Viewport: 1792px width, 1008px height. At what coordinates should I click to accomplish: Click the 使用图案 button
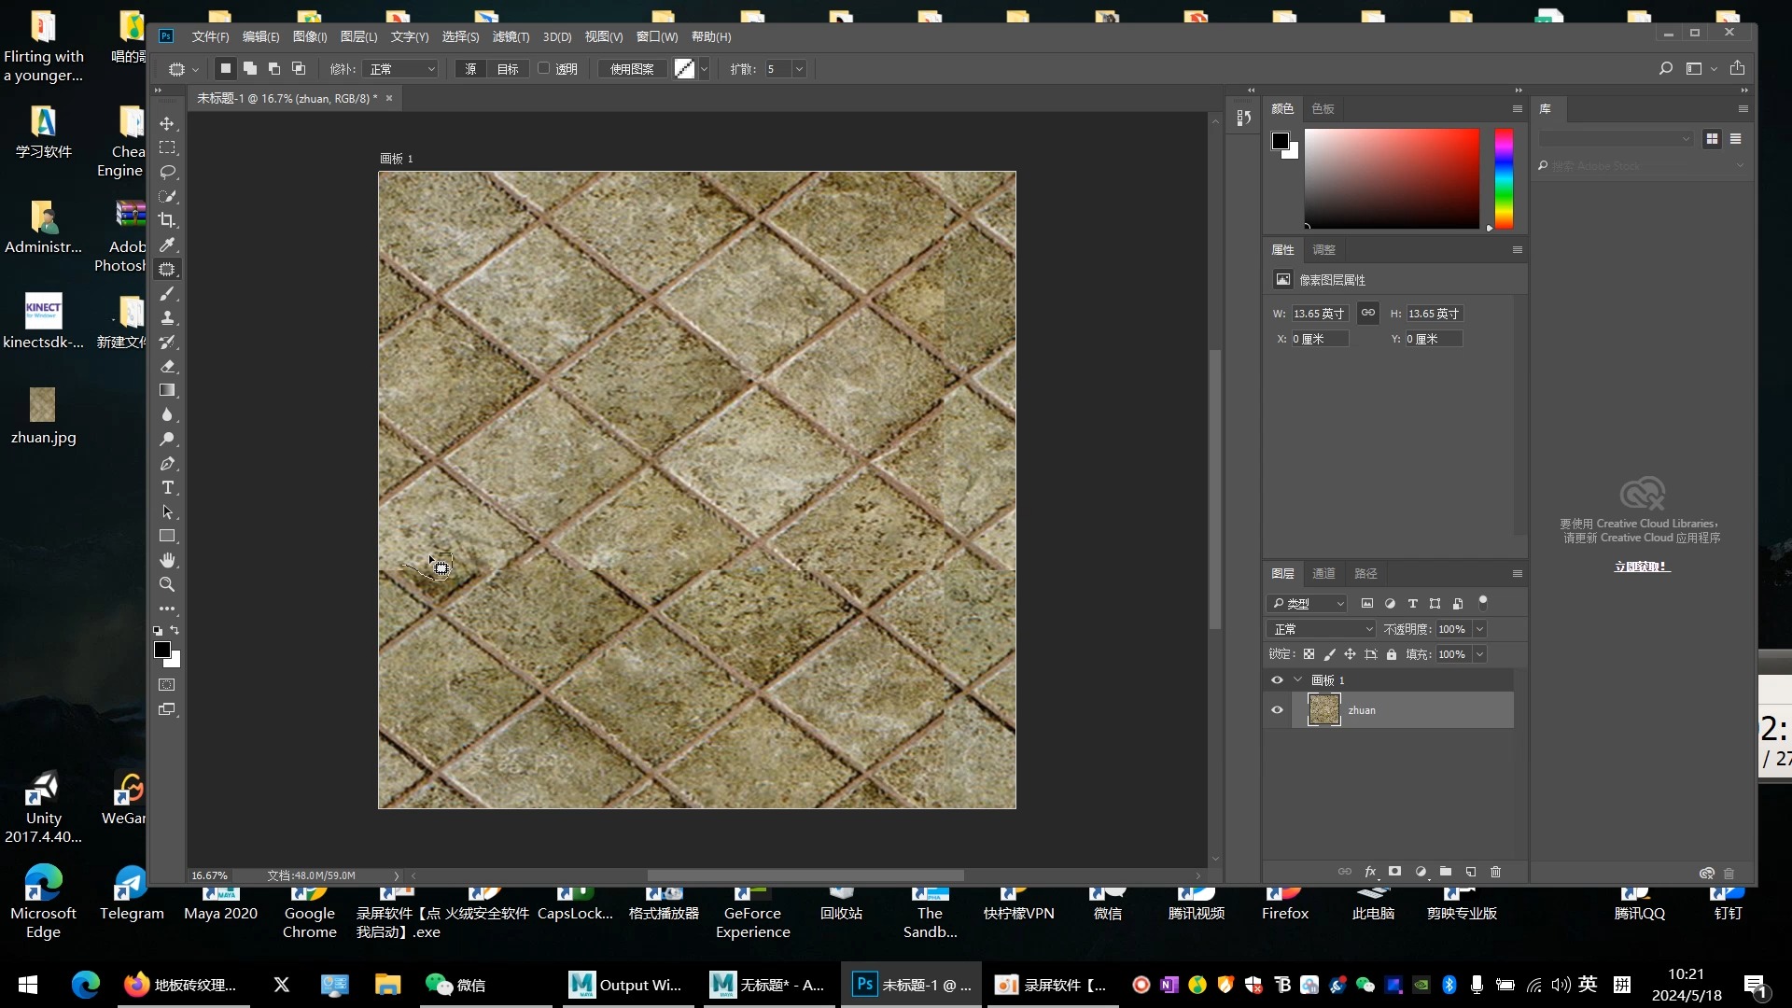pos(632,69)
